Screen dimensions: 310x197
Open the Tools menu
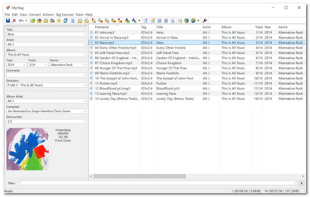(x=79, y=15)
